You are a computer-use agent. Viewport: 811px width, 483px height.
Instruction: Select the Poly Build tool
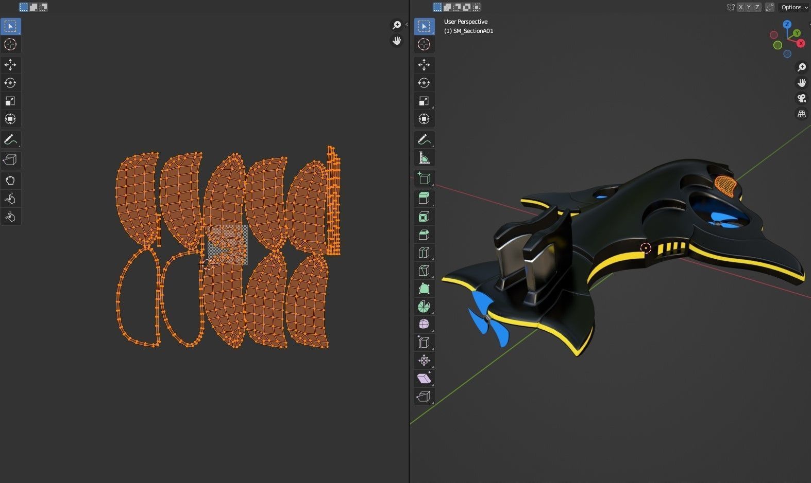424,289
